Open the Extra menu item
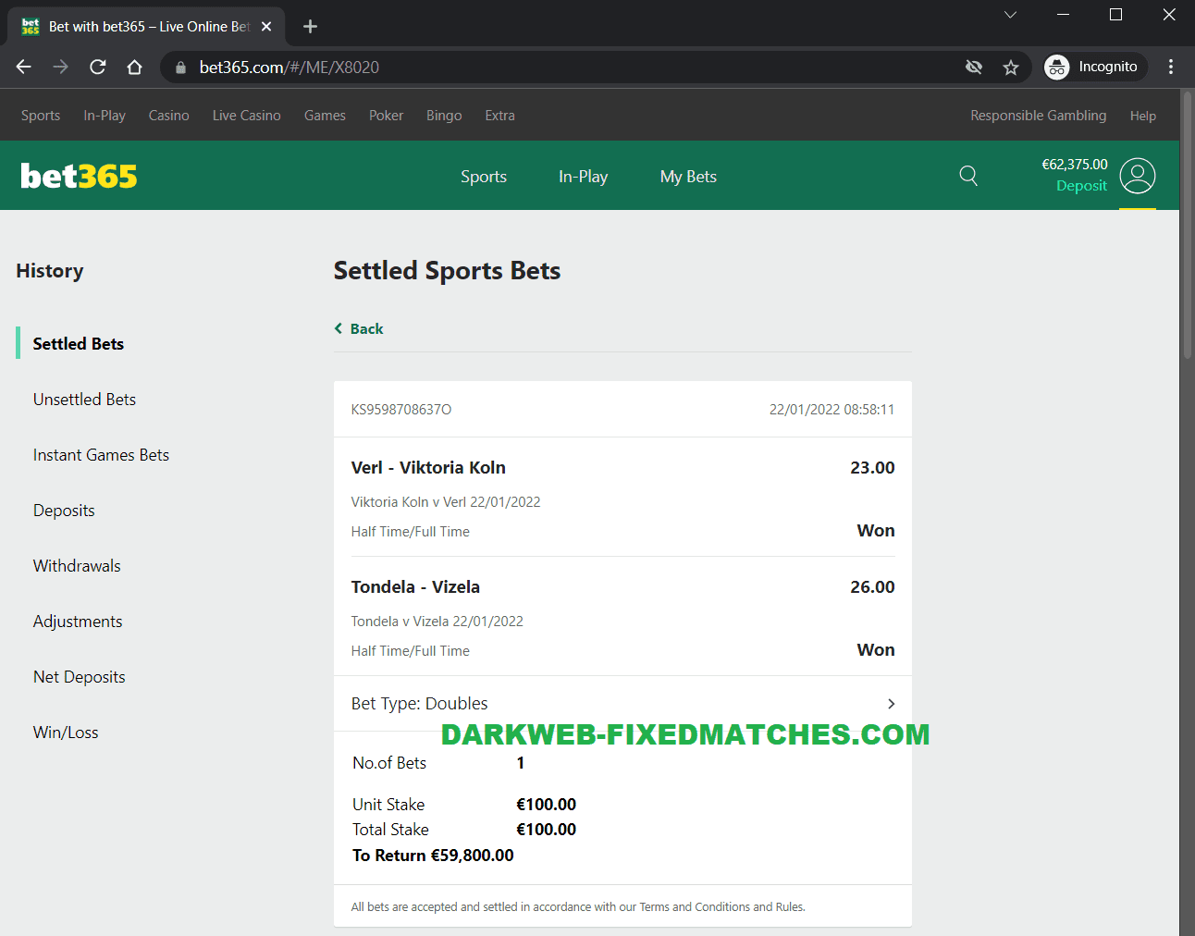 tap(499, 116)
